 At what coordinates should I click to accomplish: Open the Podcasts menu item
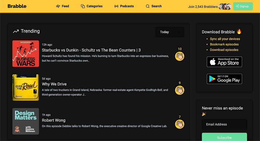click(124, 6)
